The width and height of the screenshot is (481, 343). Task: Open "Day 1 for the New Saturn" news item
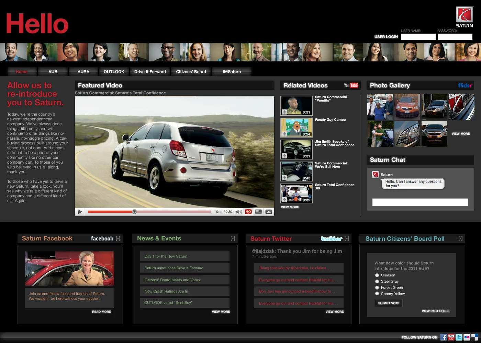185,256
